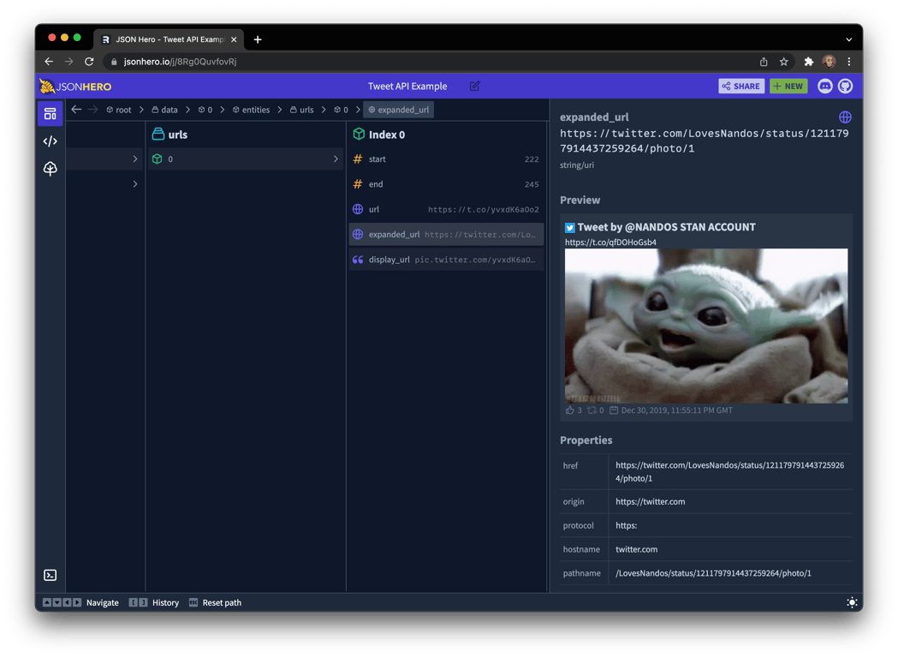Click the href property value
This screenshot has height=658, width=898.
coord(729,471)
